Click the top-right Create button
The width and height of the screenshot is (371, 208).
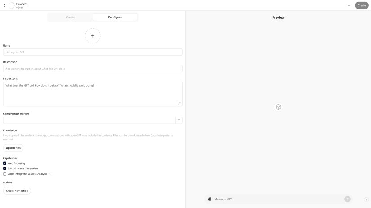click(x=362, y=5)
